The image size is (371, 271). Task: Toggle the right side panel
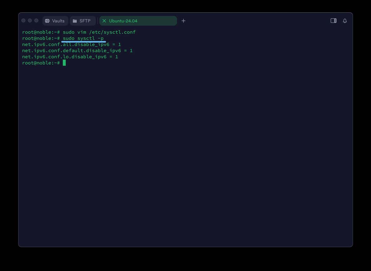pos(333,21)
